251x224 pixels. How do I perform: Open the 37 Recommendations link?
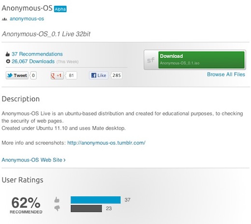(37, 54)
